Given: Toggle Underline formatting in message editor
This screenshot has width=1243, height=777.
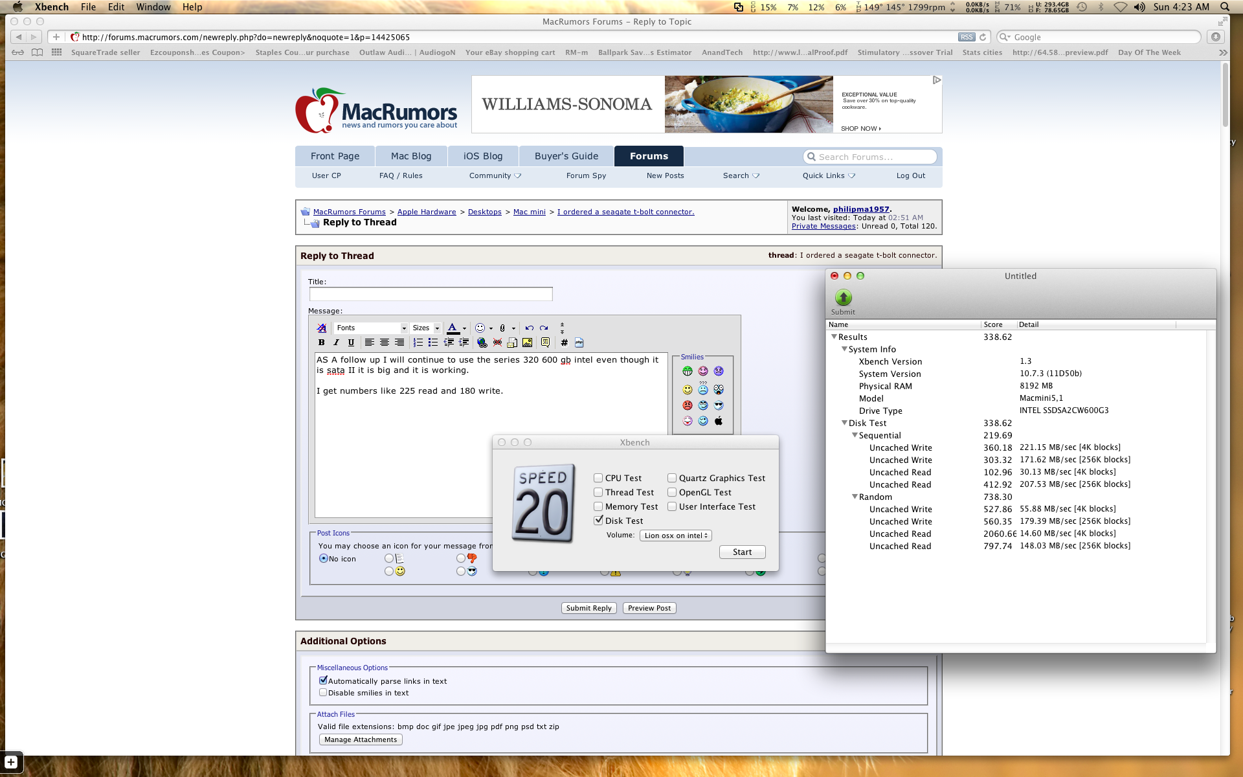Looking at the screenshot, I should tap(351, 343).
